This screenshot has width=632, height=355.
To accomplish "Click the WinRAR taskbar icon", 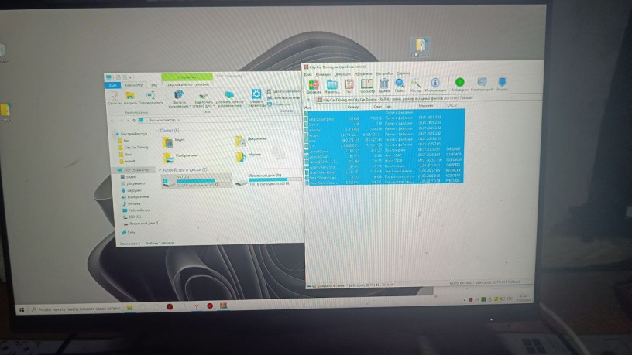I will 223,306.
